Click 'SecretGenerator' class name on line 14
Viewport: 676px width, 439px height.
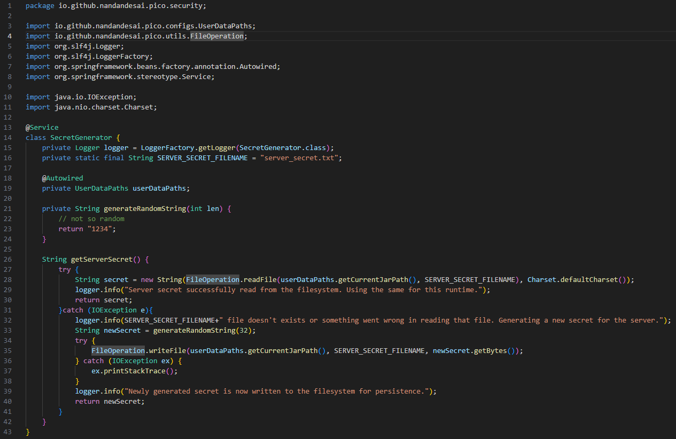coord(81,138)
